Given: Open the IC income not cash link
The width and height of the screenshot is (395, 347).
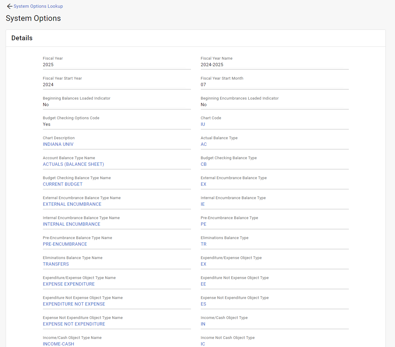Looking at the screenshot, I should coord(203,344).
